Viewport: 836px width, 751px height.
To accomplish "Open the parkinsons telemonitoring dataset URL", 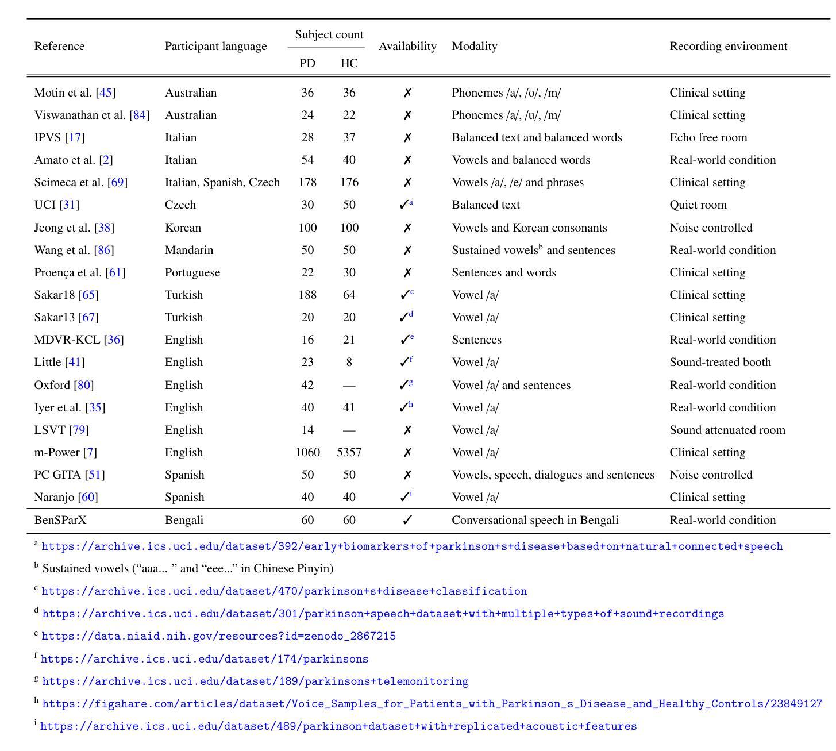I will [255, 681].
